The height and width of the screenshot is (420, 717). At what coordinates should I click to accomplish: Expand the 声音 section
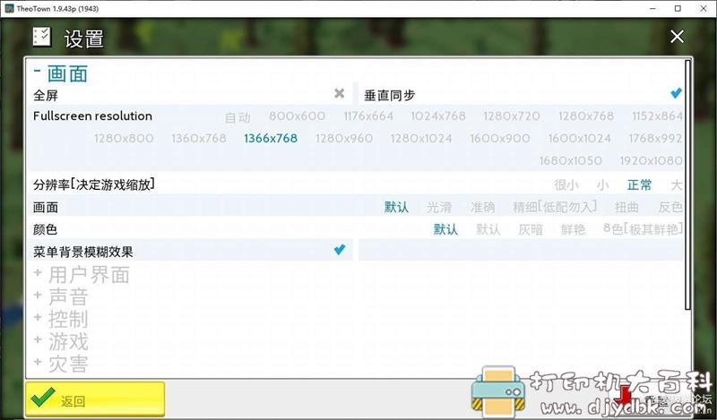[61, 297]
